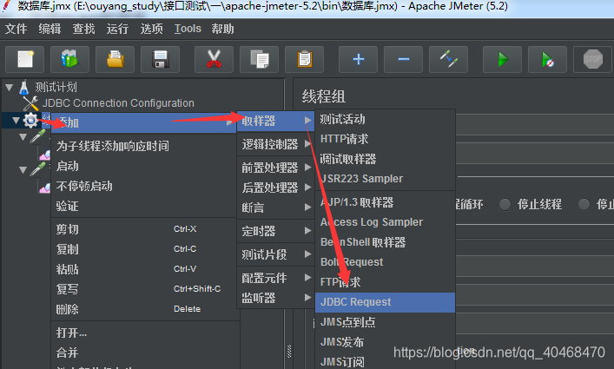Select 调试取样器 entry
Screen dimensions: 614x369
(x=386, y=159)
